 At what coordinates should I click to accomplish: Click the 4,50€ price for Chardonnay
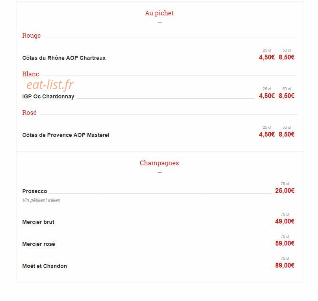click(x=267, y=96)
